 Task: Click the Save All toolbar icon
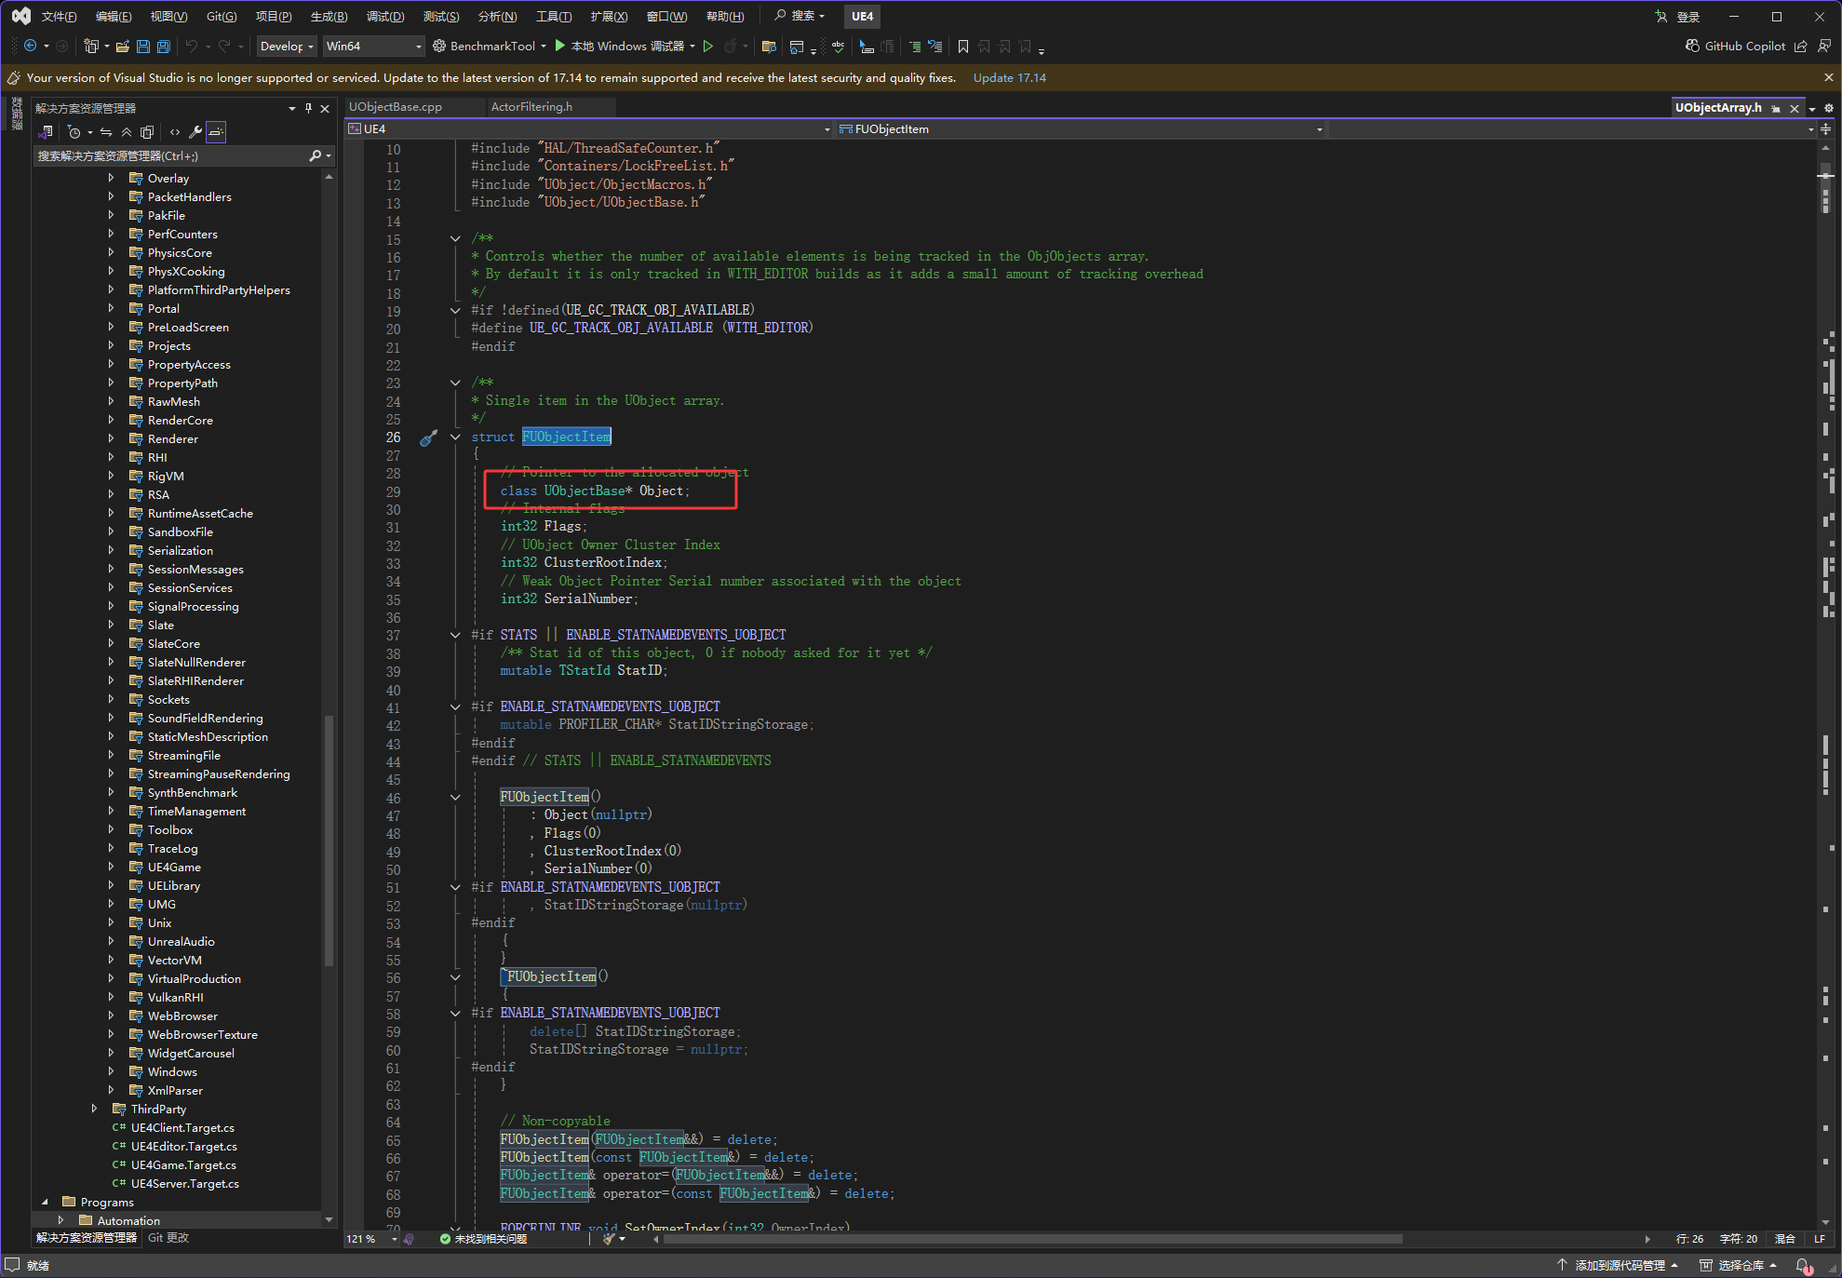[164, 47]
